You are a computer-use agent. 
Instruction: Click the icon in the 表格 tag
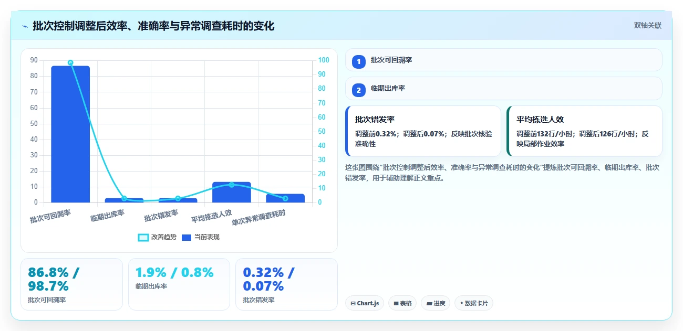point(396,303)
